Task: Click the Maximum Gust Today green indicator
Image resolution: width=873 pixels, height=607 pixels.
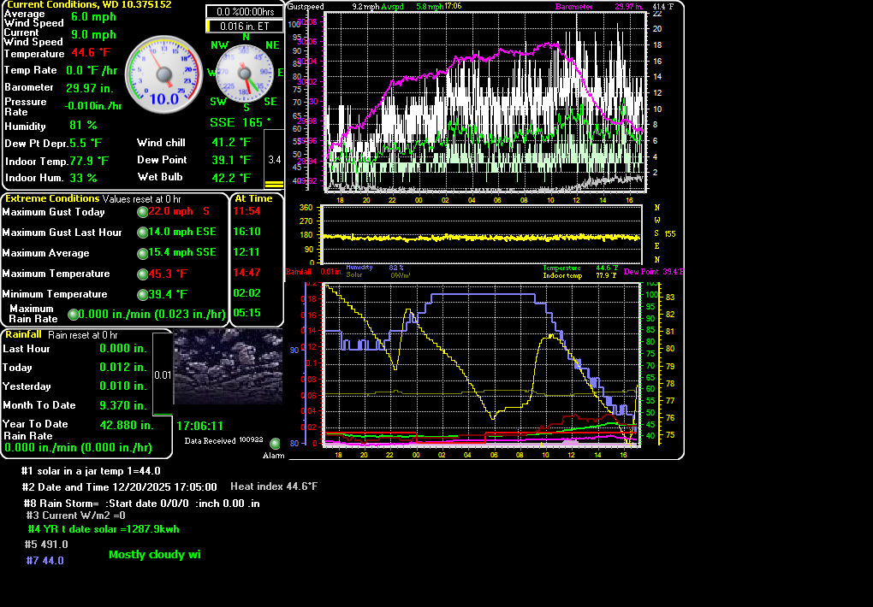Action: coord(142,212)
